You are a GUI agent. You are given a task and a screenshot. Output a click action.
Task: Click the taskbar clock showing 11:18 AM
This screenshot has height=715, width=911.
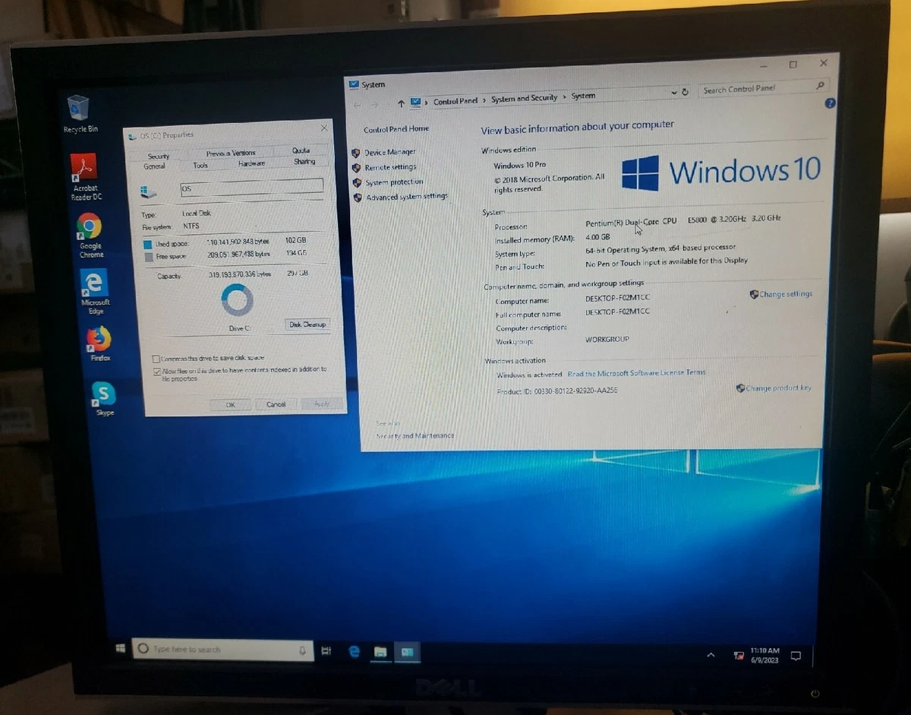(764, 656)
